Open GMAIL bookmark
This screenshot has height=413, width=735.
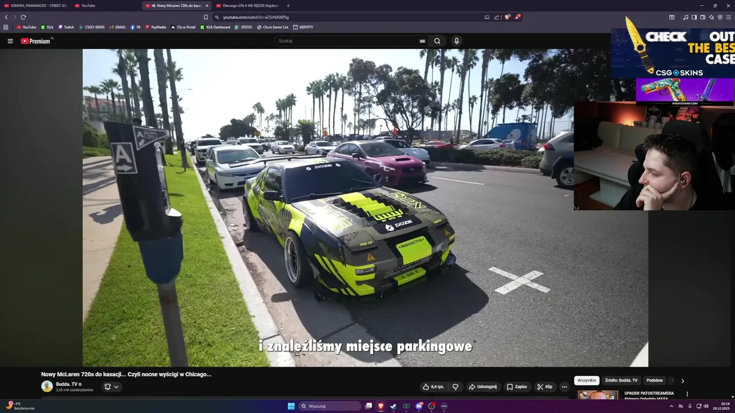117,27
